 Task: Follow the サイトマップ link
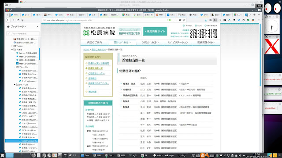click(x=211, y=25)
